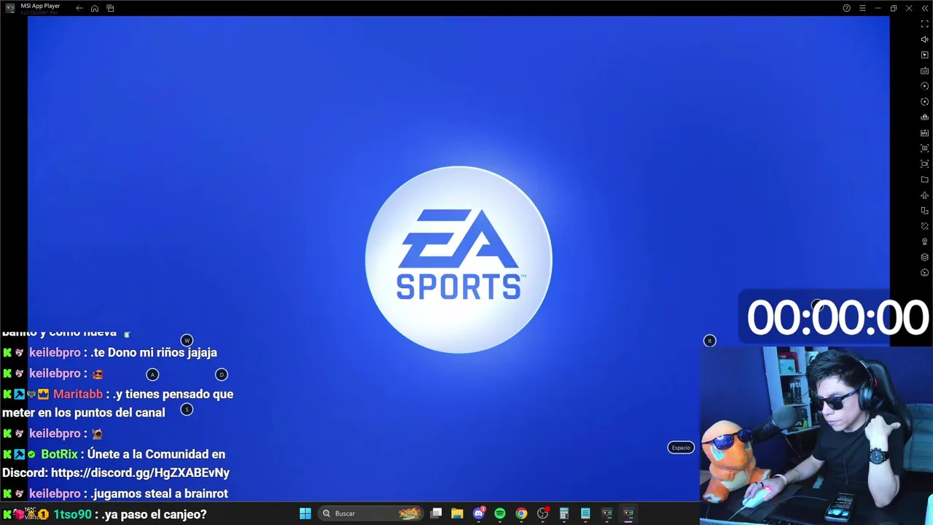Click the 00:00:00 timer overlay

tap(837, 318)
